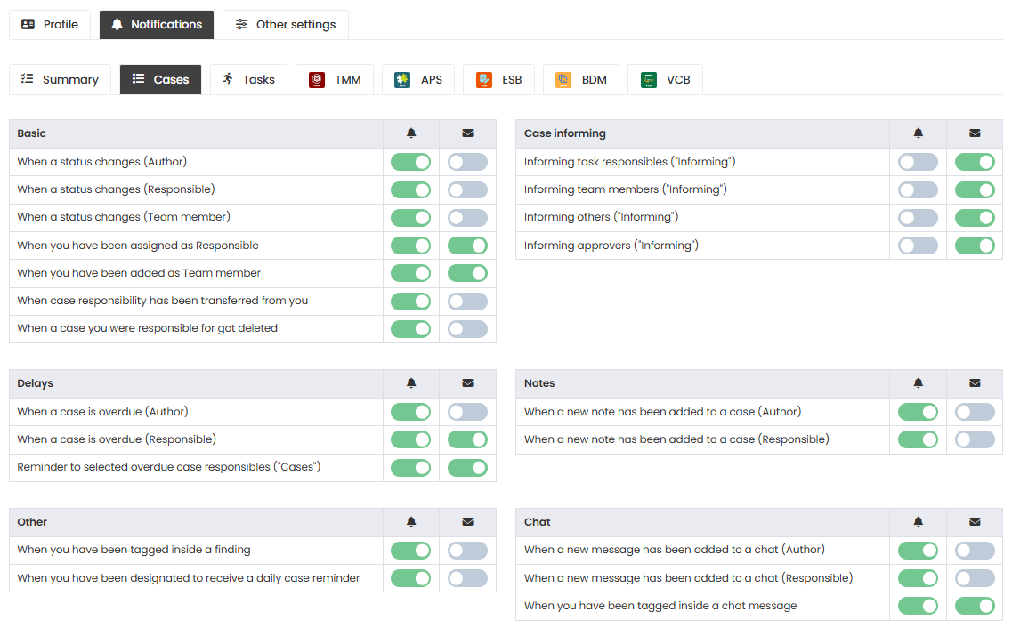This screenshot has height=636, width=1012.
Task: Open the VCB notifications tab
Action: [665, 79]
